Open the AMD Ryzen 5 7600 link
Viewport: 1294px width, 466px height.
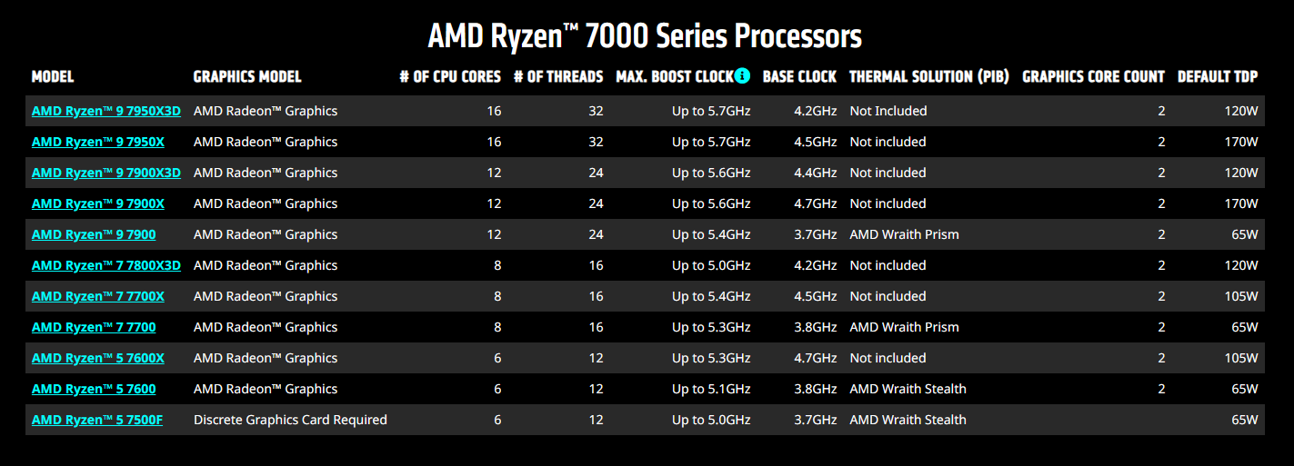pyautogui.click(x=94, y=389)
